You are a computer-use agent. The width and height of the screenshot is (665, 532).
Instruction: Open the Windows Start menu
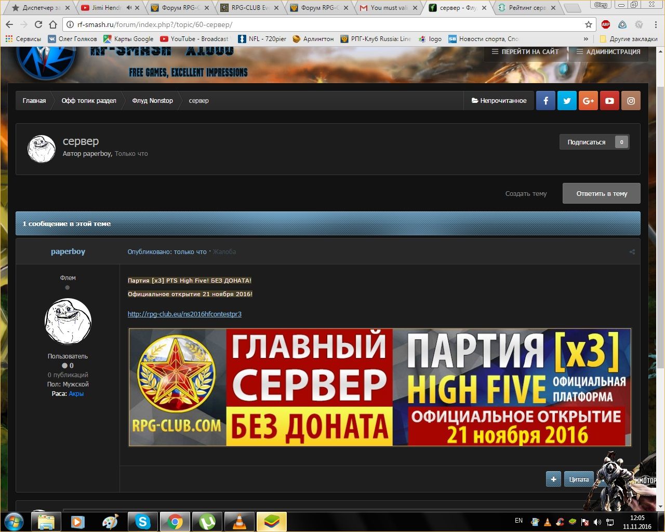(x=14, y=522)
